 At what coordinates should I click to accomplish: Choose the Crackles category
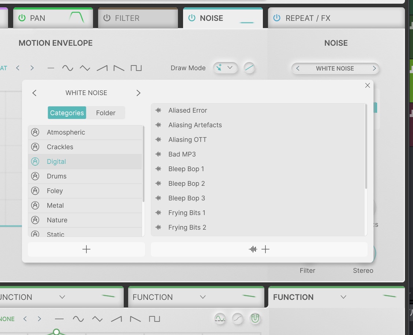(60, 147)
